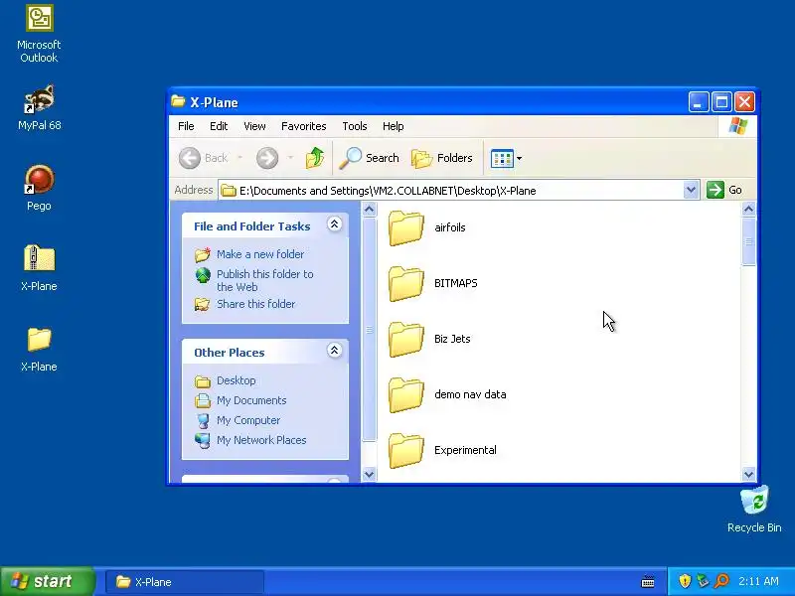Click the file list scrollbar thumb
Viewport: 795px width, 596px height.
pos(749,241)
